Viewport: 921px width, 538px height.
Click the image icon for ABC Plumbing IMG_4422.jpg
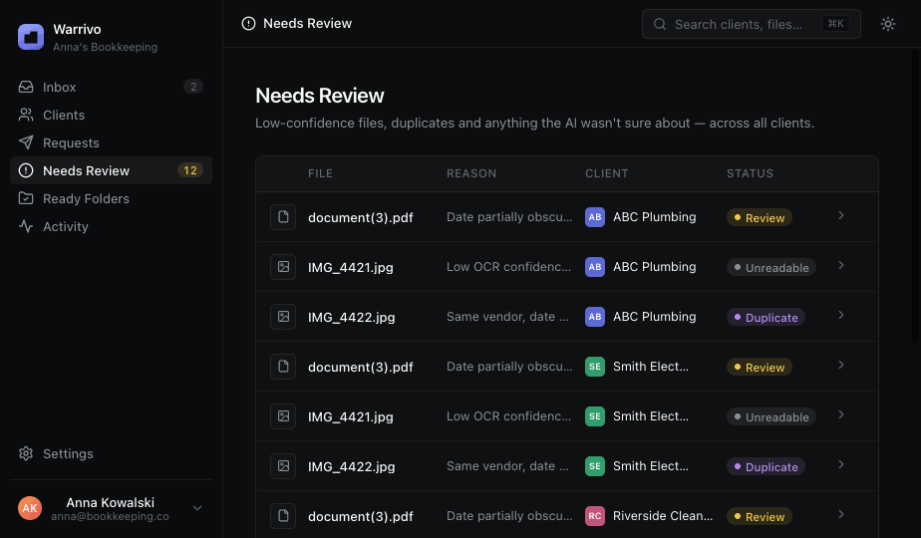tap(283, 317)
